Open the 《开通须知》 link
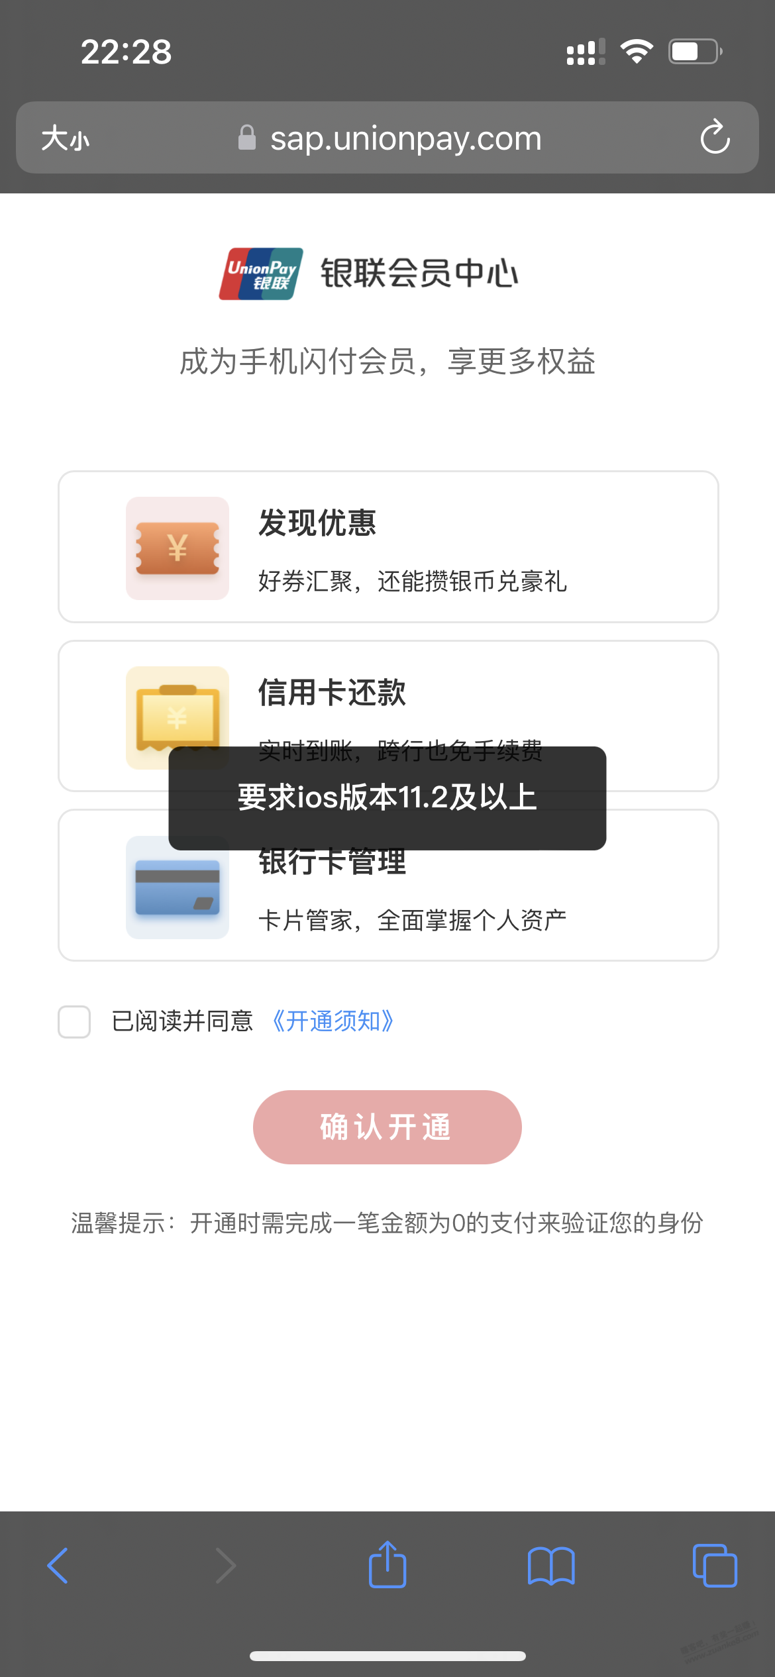775x1677 pixels. pos(333,1021)
